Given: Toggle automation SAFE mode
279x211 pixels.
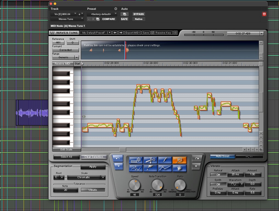Looking at the screenshot, I should (124, 19).
